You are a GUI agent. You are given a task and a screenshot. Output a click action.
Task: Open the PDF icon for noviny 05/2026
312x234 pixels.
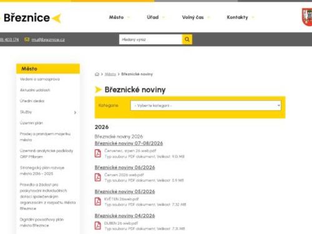pos(98,202)
